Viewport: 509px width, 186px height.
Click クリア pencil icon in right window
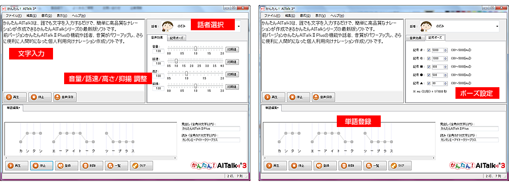pyautogui.click(x=392, y=165)
